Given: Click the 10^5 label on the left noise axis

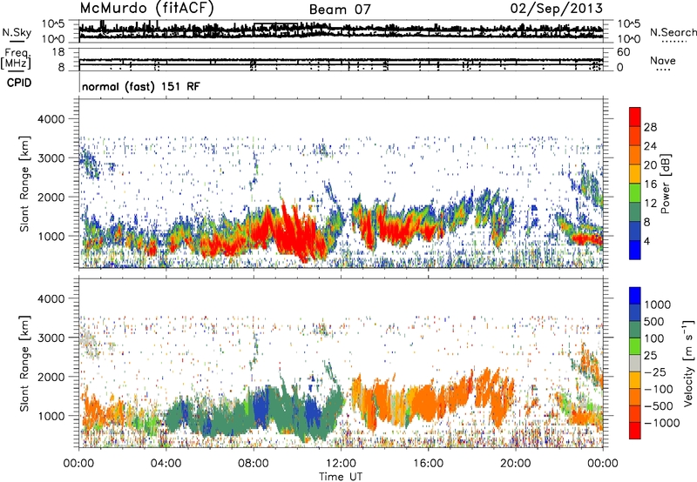Looking at the screenshot, I should click(52, 23).
